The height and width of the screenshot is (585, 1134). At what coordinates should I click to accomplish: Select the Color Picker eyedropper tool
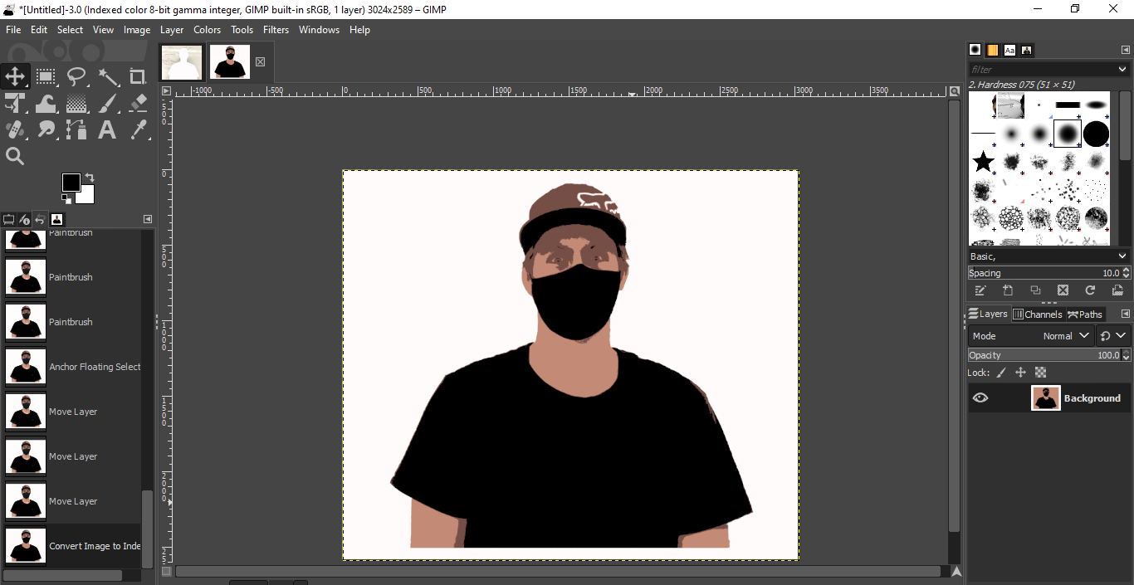139,129
